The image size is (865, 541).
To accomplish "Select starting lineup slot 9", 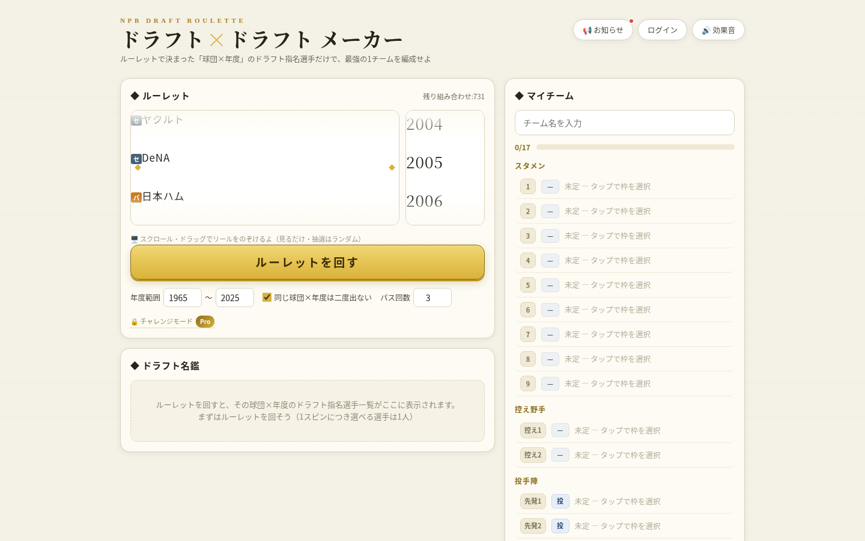I will click(625, 384).
